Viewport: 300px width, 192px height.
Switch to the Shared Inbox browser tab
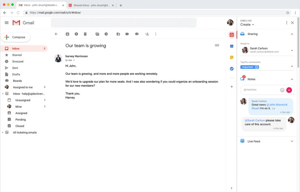(x=92, y=5)
